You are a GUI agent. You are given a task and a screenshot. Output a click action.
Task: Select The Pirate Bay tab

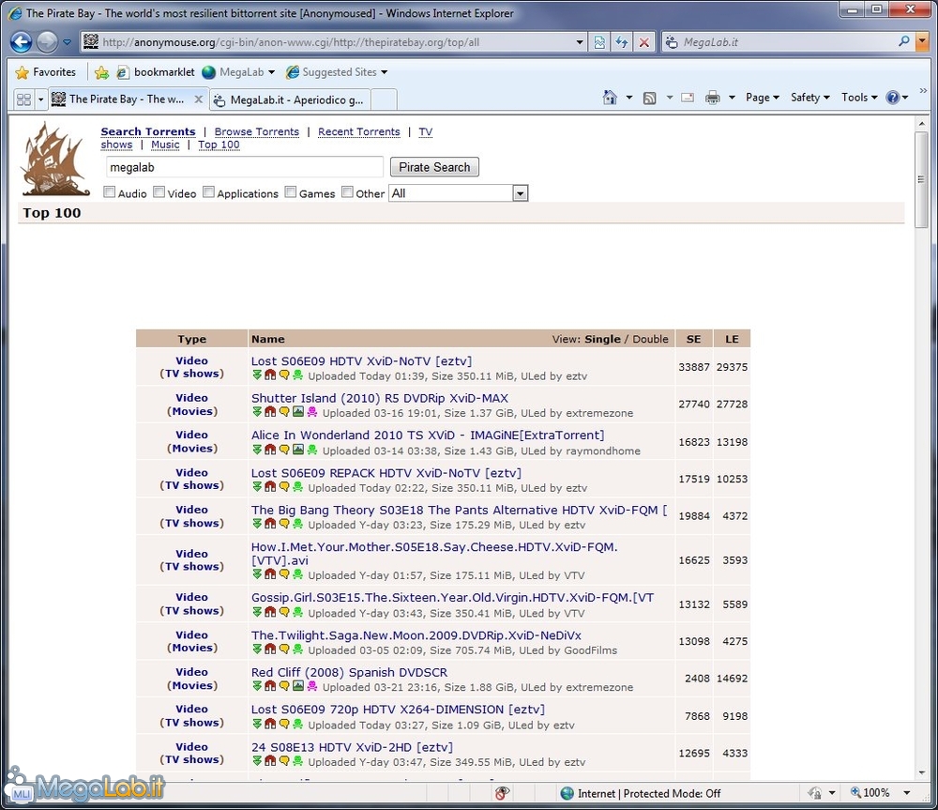point(128,99)
